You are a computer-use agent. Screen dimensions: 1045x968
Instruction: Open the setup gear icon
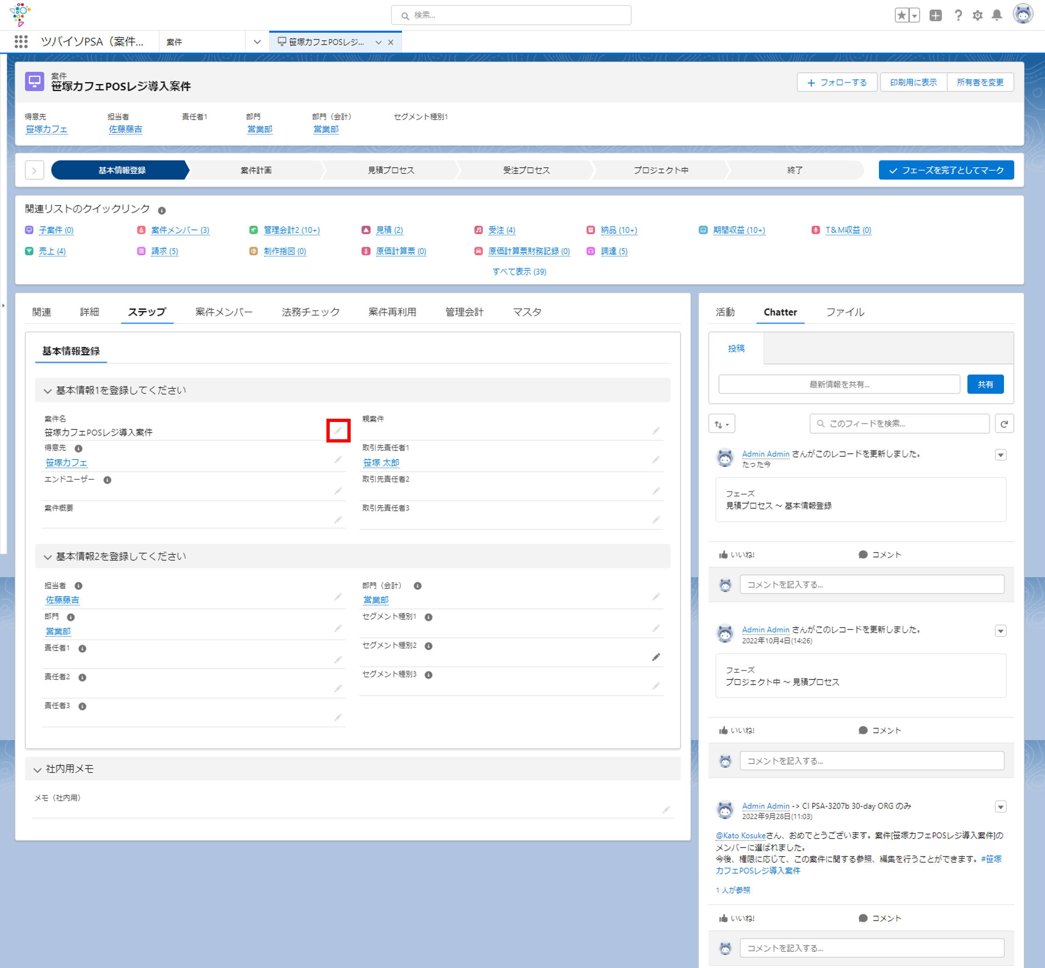tap(977, 15)
